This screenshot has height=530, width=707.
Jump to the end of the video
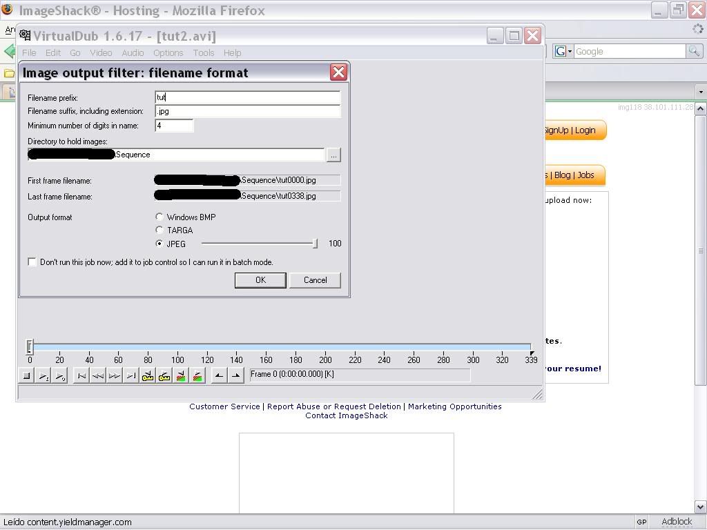[x=131, y=375]
